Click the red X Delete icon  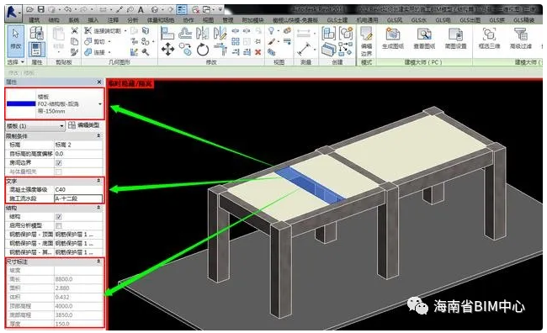[x=258, y=52]
